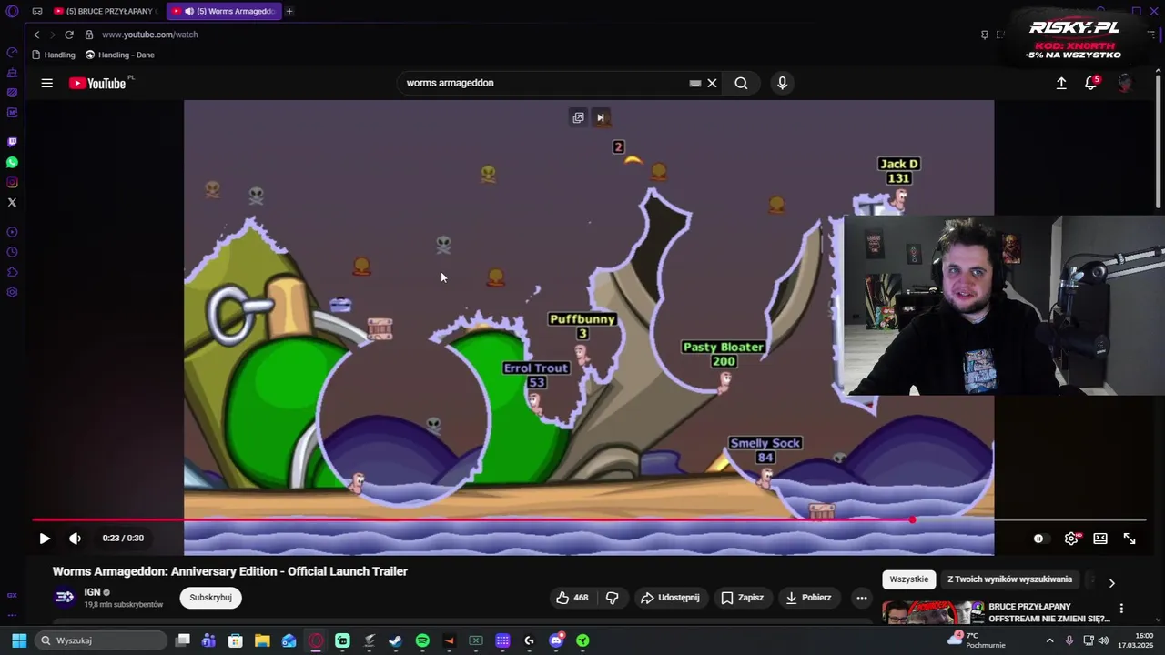Switch to theater mode view
This screenshot has height=655, width=1165.
(1100, 539)
